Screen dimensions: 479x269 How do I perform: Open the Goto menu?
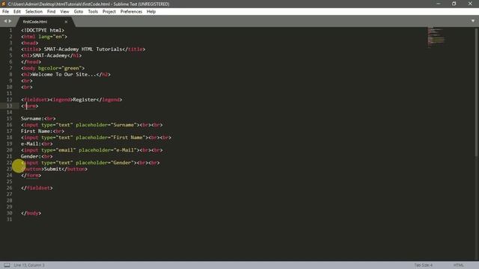(x=79, y=12)
